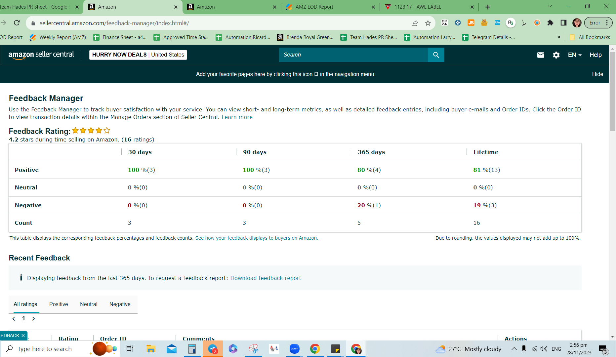
Task: Open the Windows Task View icon
Action: point(130,349)
